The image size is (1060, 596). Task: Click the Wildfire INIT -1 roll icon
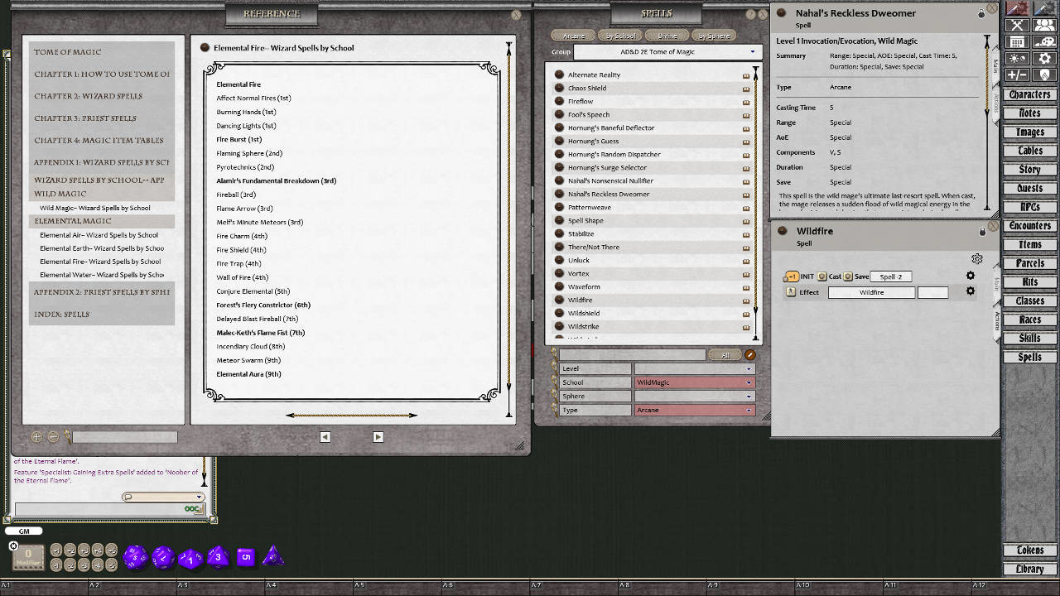point(791,276)
